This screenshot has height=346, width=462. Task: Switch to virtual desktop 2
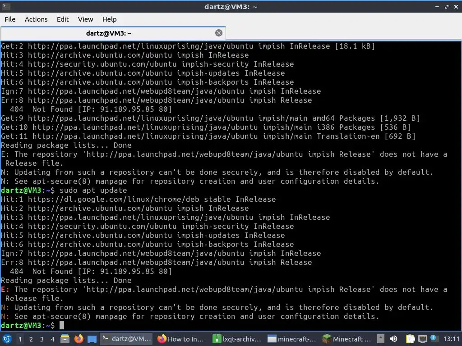coord(31,339)
